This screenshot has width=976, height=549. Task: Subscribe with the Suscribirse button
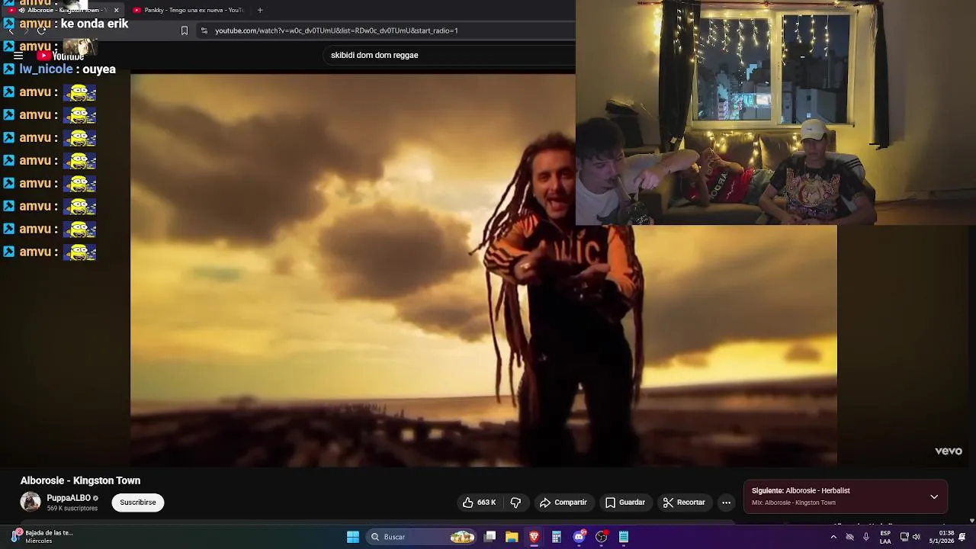138,502
